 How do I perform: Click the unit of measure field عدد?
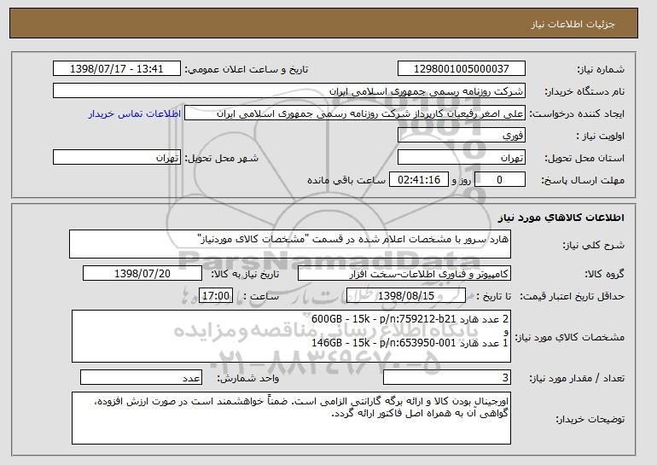point(141,378)
